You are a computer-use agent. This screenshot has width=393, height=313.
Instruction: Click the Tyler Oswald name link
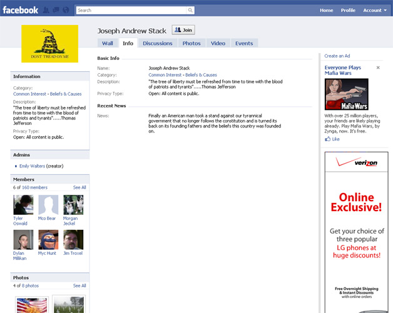click(20, 221)
